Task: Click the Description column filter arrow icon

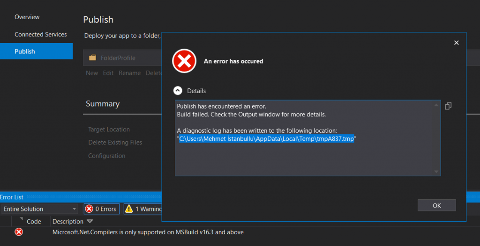Action: [90, 222]
